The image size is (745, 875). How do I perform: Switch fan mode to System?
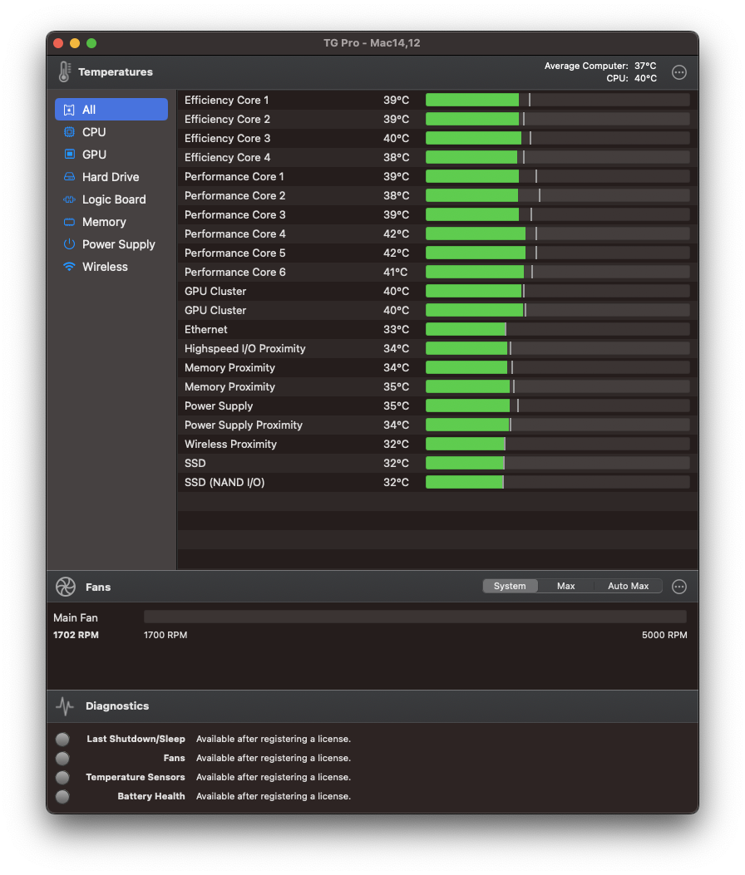510,586
